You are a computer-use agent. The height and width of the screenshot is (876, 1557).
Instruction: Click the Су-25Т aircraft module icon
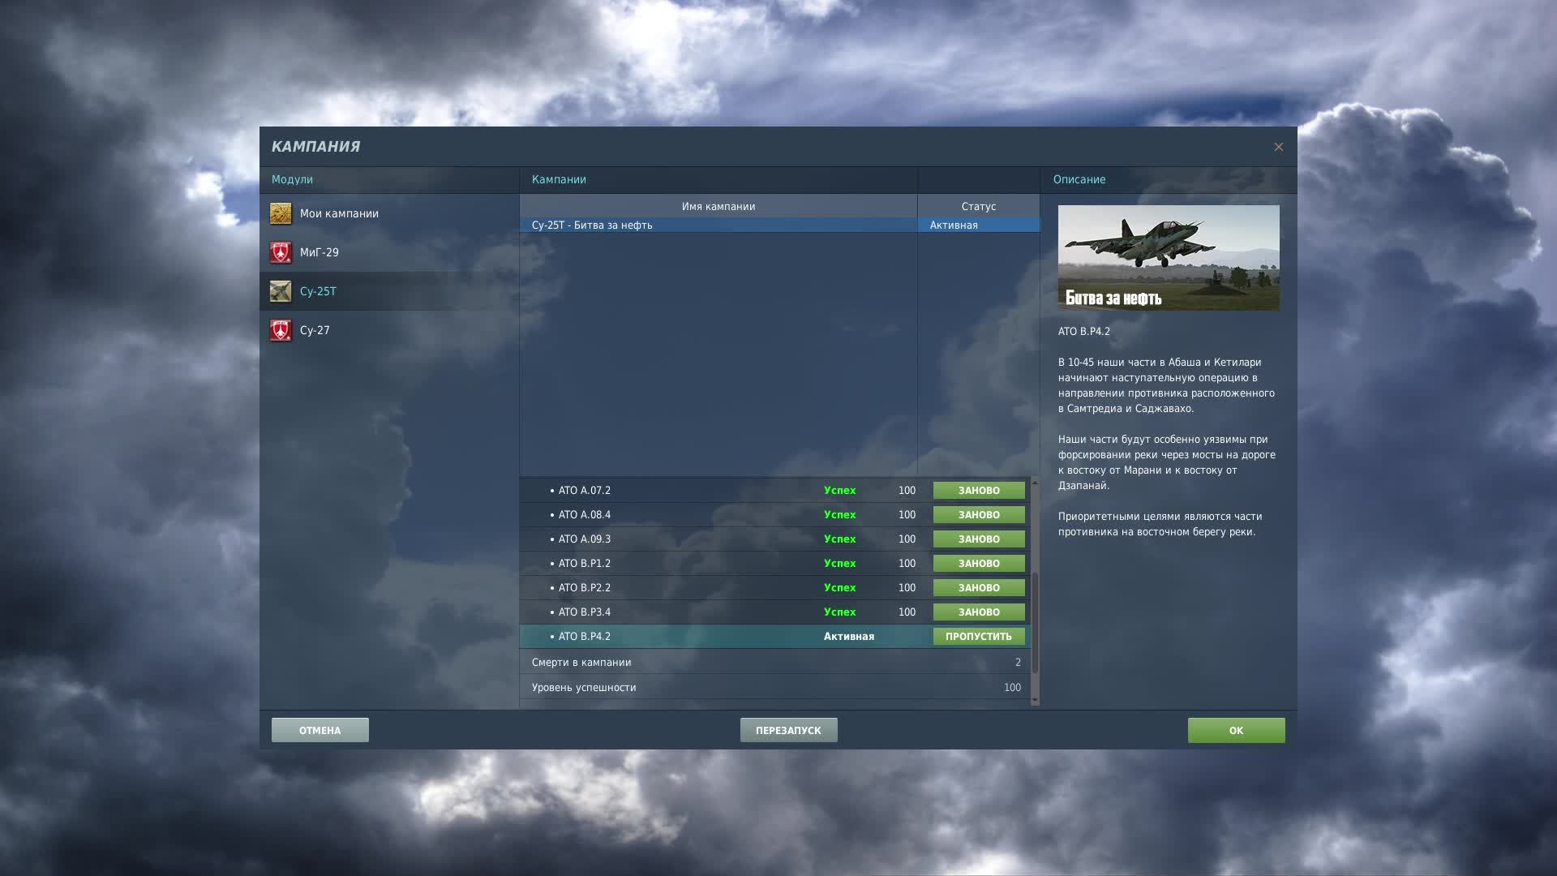(x=281, y=291)
